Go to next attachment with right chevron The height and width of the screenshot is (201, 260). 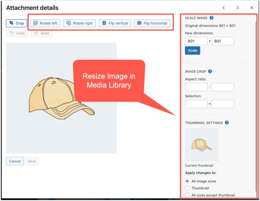pyautogui.click(x=237, y=8)
